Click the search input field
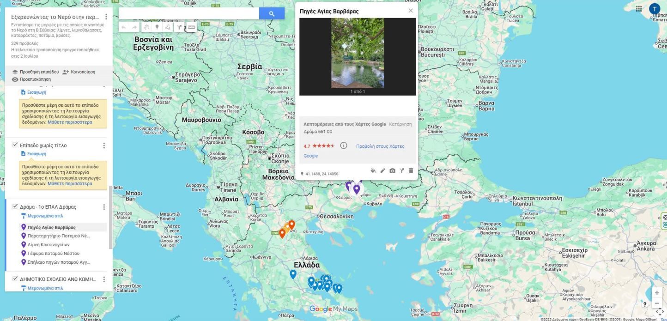Image resolution: width=667 pixels, height=321 pixels. [x=188, y=14]
